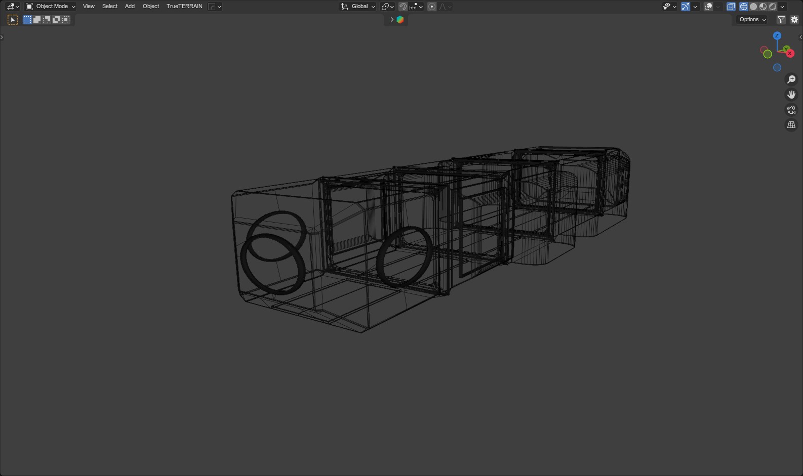The width and height of the screenshot is (803, 476).
Task: Open the Select menu
Action: coord(110,7)
